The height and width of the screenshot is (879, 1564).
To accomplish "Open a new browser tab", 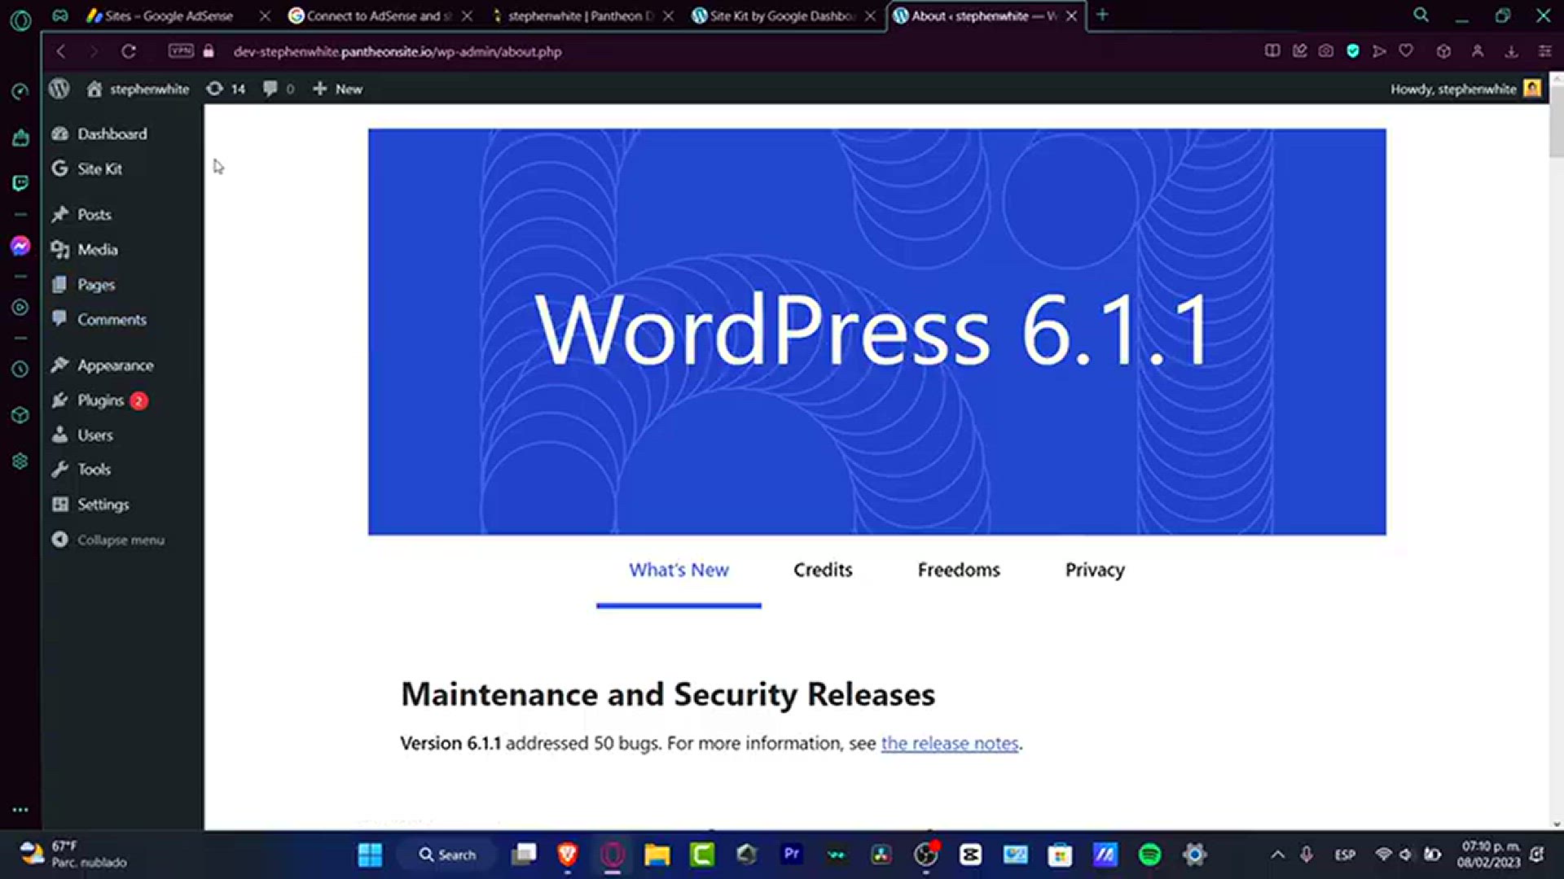I will click(x=1102, y=15).
